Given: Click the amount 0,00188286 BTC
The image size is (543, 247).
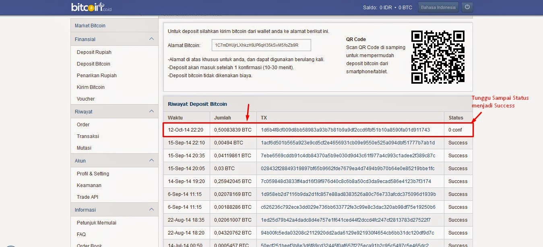Looking at the screenshot, I should 233,207.
